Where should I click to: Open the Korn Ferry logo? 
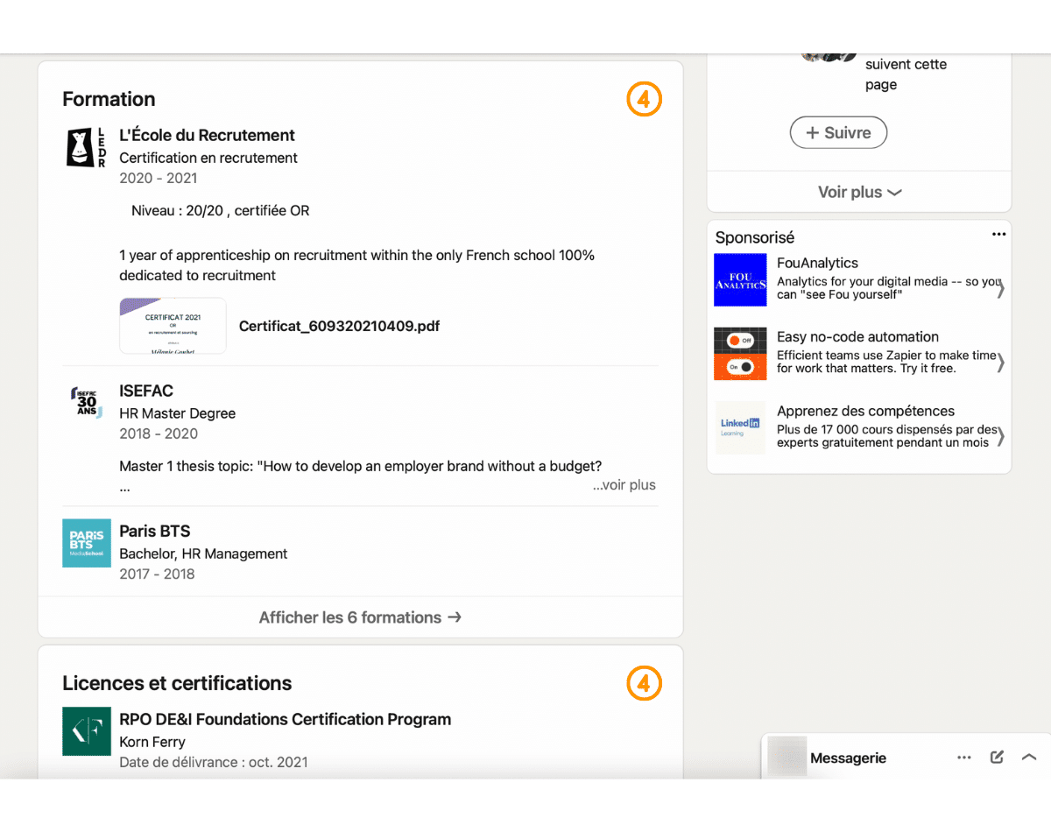click(86, 731)
